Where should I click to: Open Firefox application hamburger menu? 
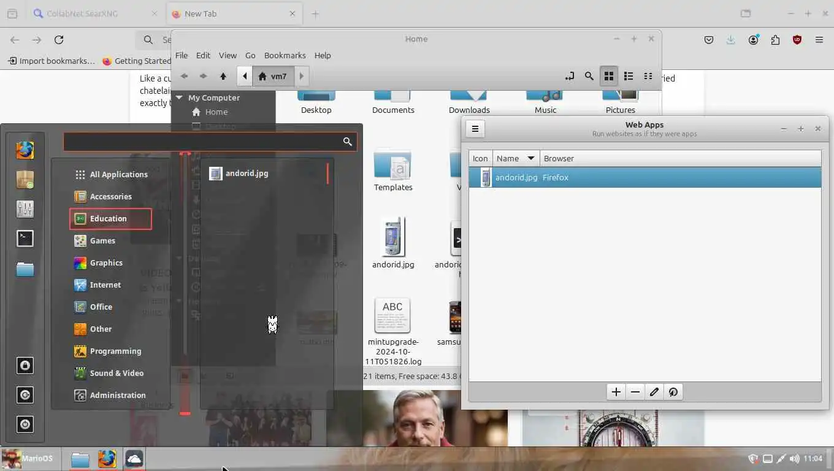(x=819, y=40)
